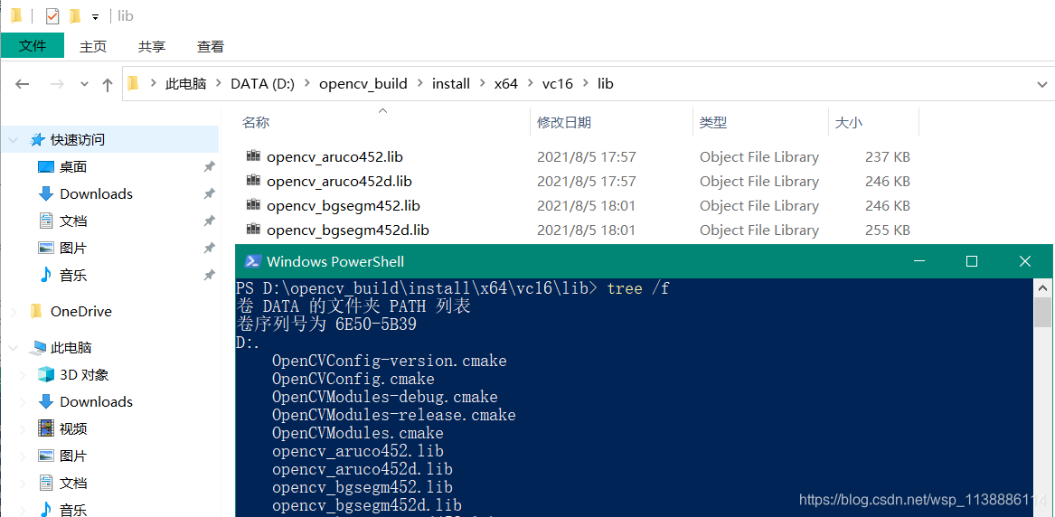Sort files by 大小 column
Screen dimensions: 1055x517
click(x=849, y=122)
